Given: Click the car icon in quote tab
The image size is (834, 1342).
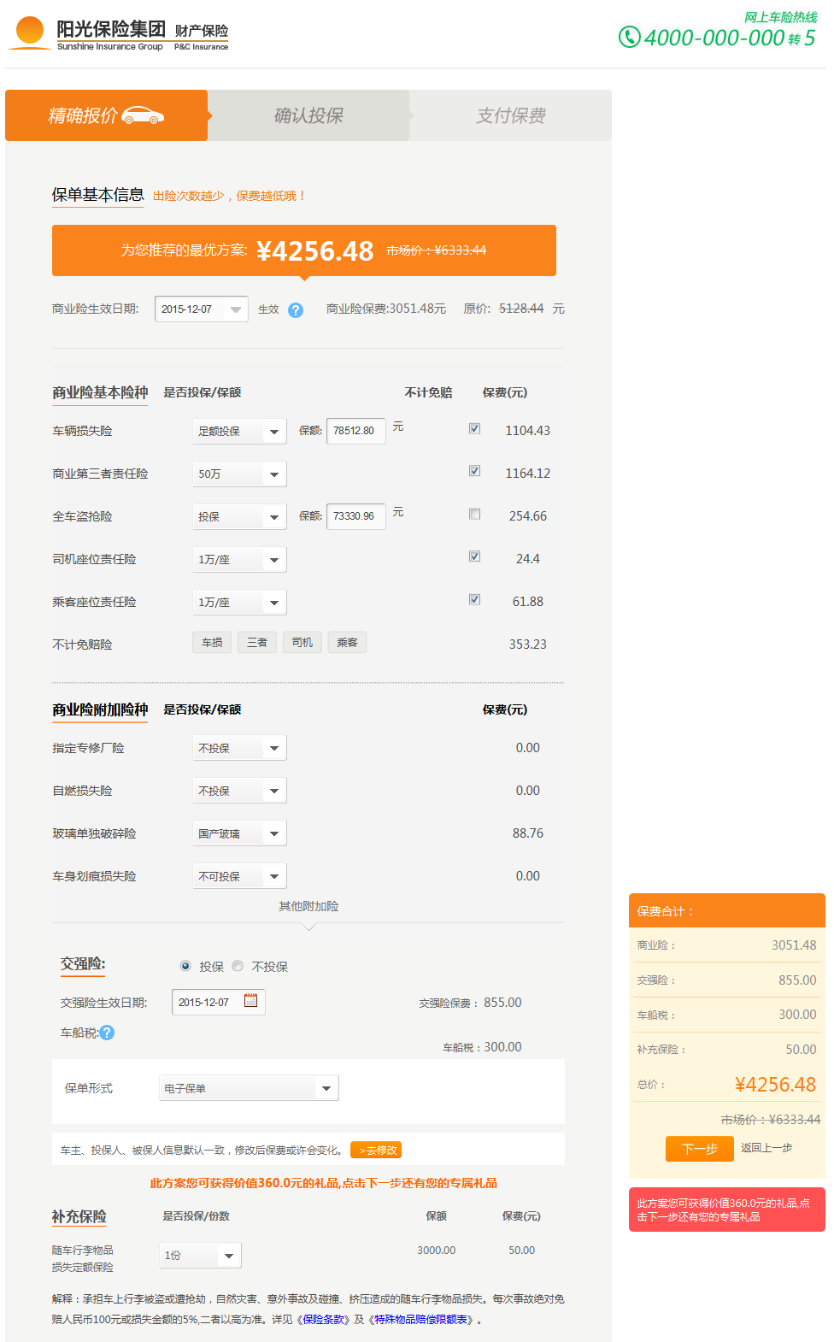Looking at the screenshot, I should [x=143, y=115].
